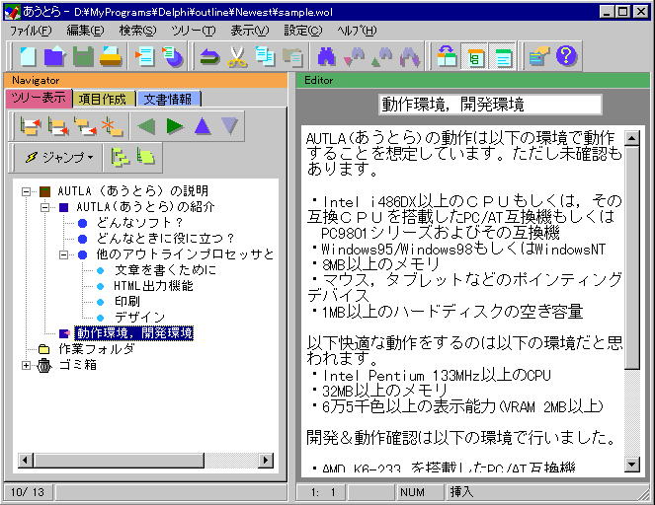Click the purple replace binoculars icon
The image size is (655, 505).
[x=409, y=56]
